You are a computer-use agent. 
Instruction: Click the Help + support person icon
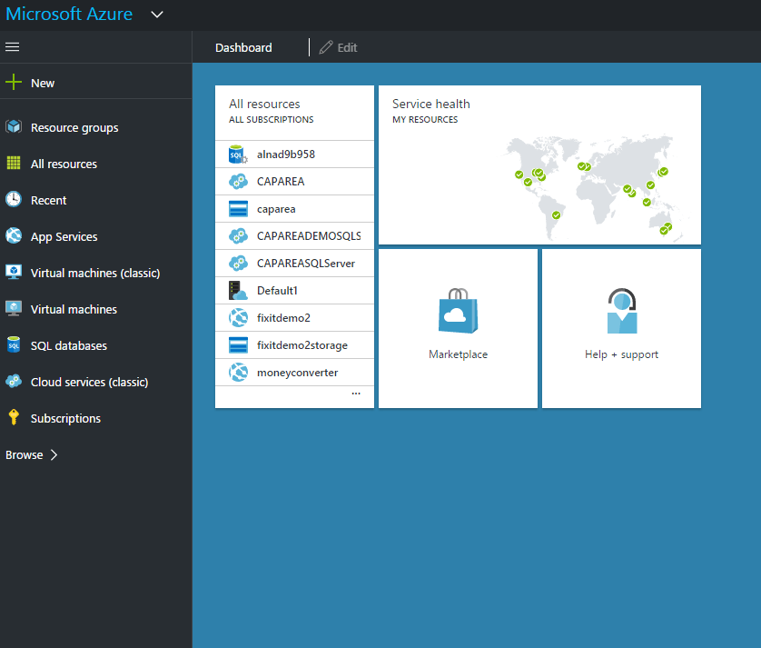click(622, 311)
